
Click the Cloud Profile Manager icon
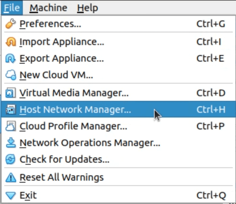(x=11, y=126)
